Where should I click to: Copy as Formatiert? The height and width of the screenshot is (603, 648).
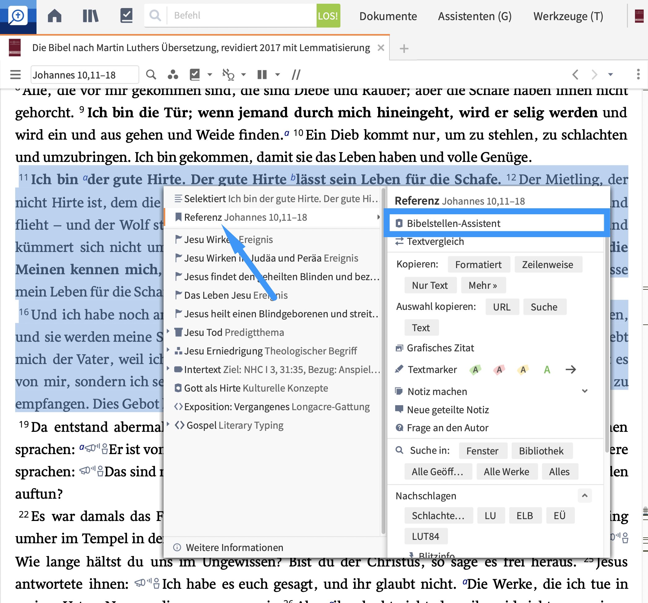pyautogui.click(x=478, y=264)
